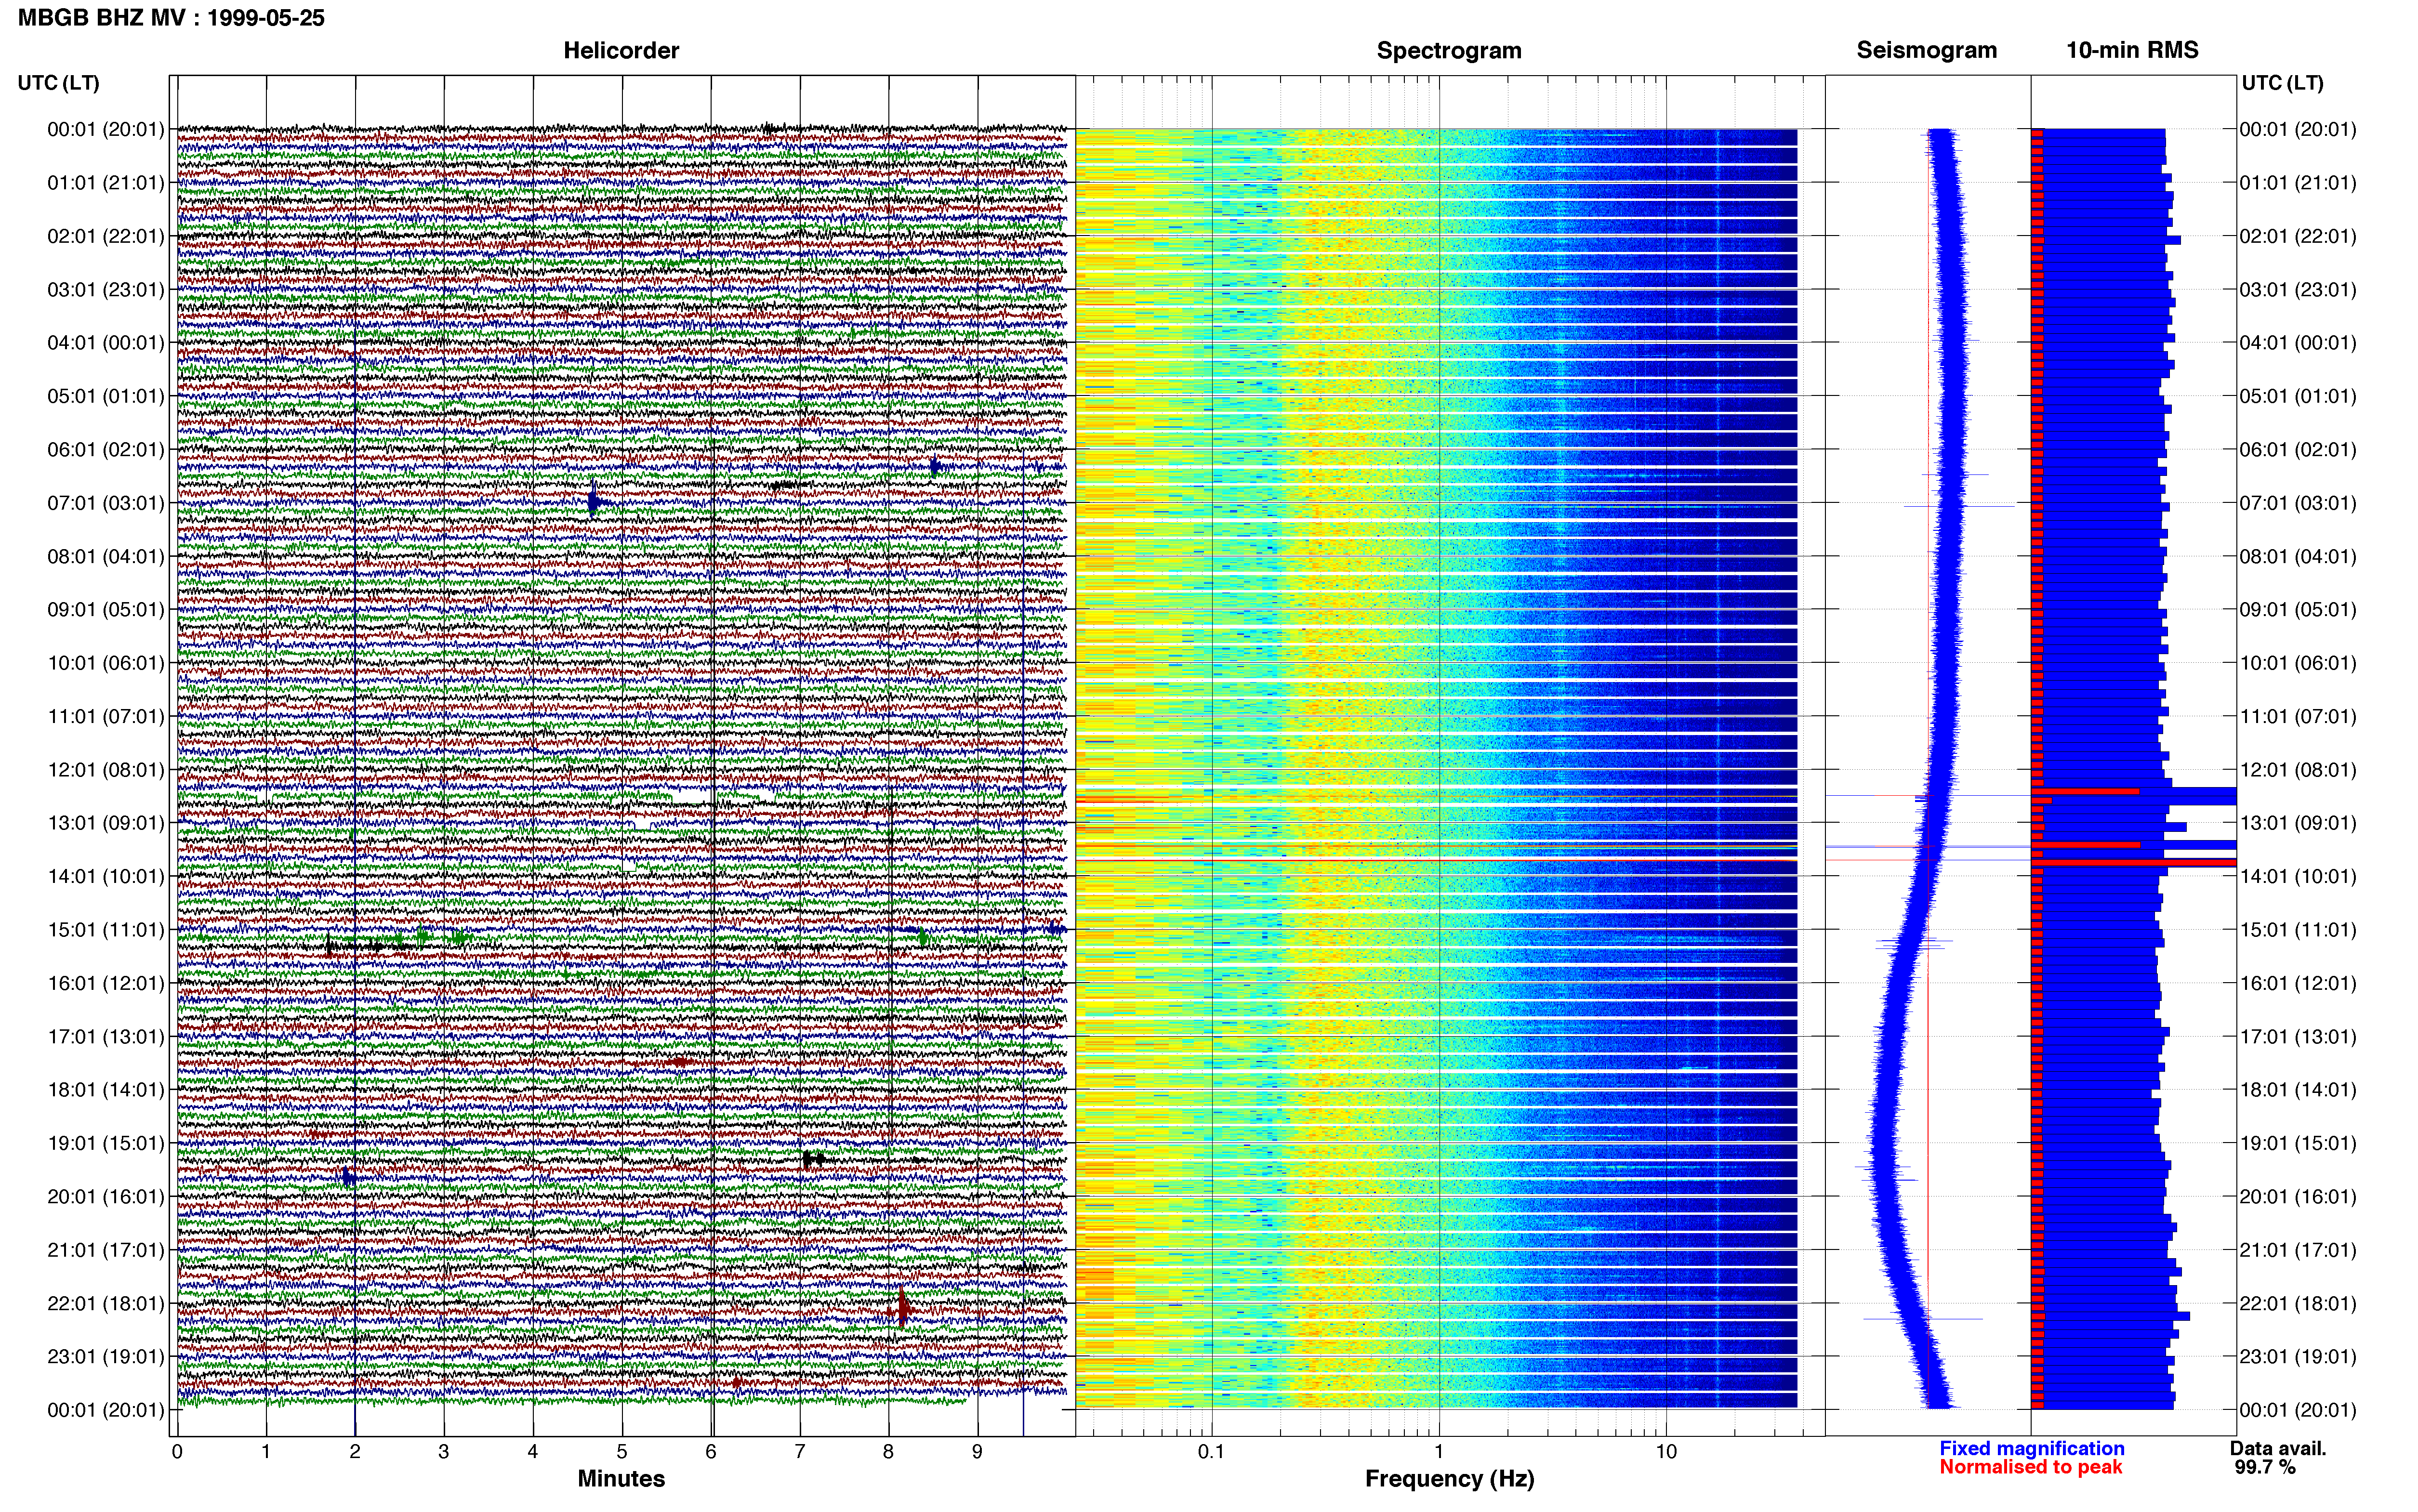This screenshot has height=1512, width=2418.
Task: Click the left time label 00:01 (20:01) at top
Action: click(x=105, y=129)
